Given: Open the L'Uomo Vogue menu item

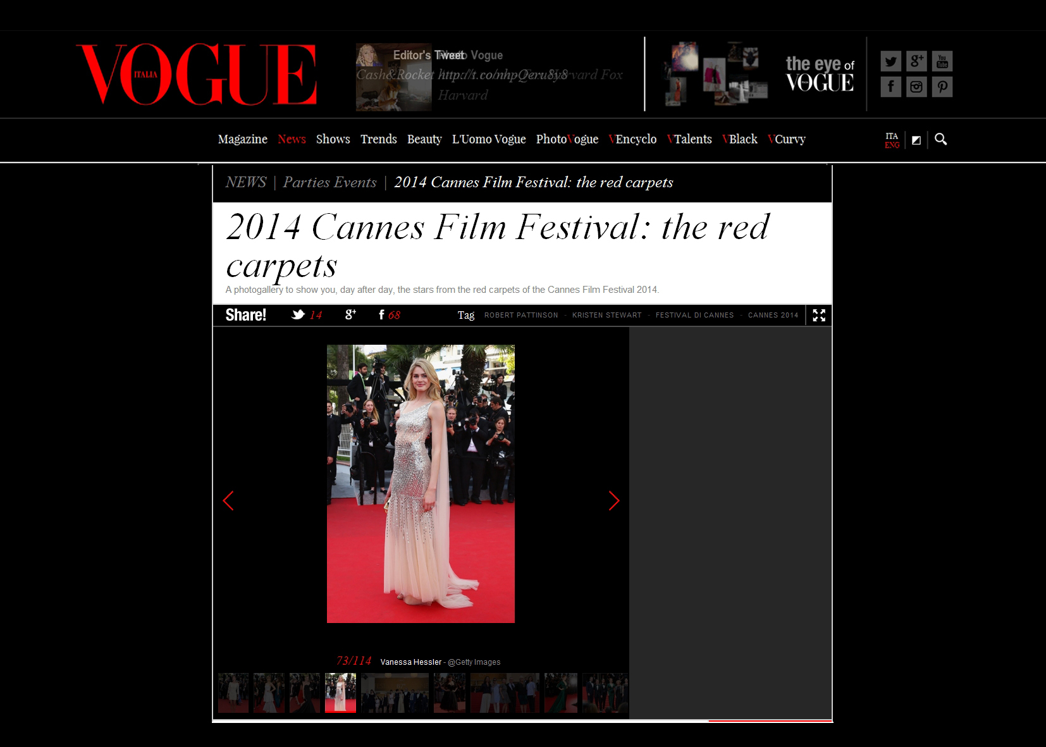Looking at the screenshot, I should point(488,139).
